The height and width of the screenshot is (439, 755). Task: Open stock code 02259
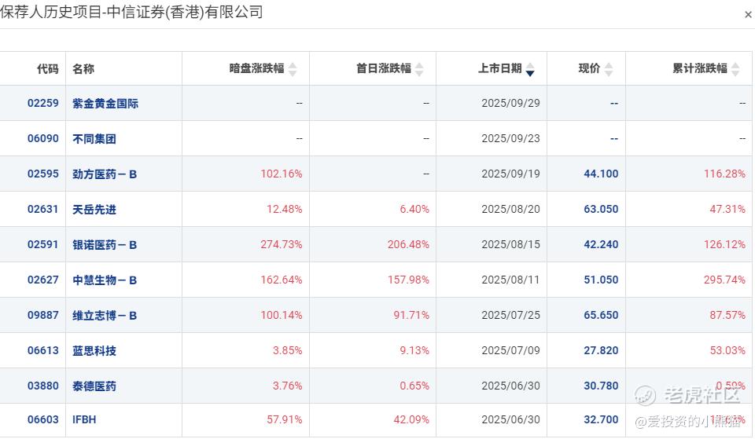pos(42,103)
